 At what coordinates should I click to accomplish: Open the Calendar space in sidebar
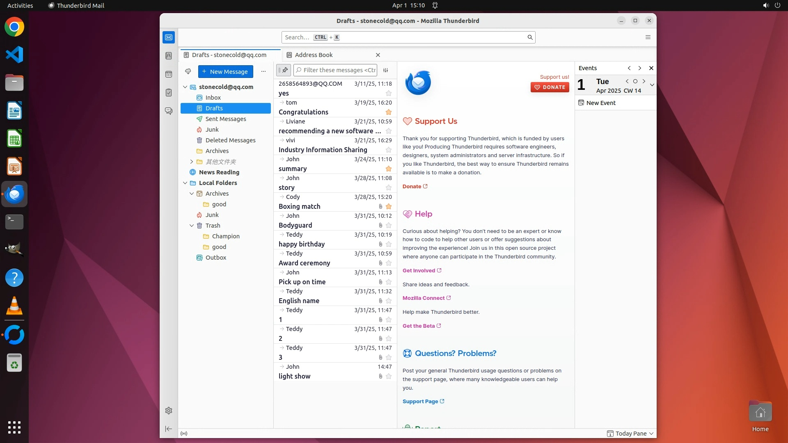pos(169,74)
